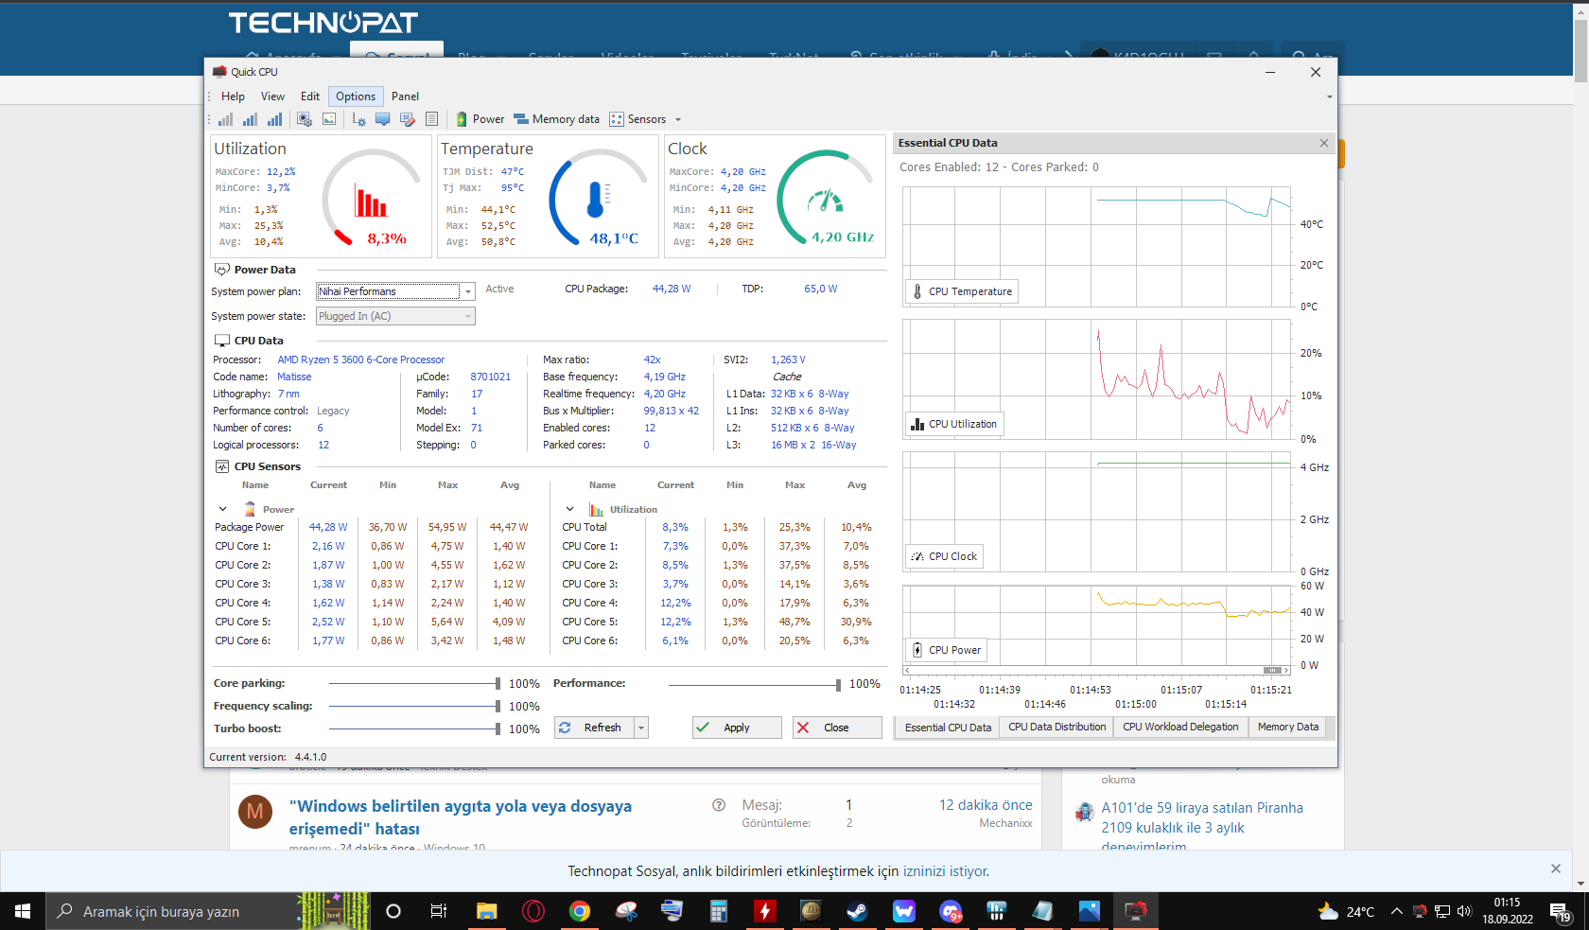The height and width of the screenshot is (930, 1589).
Task: Click the Apply button
Action: coord(737,728)
